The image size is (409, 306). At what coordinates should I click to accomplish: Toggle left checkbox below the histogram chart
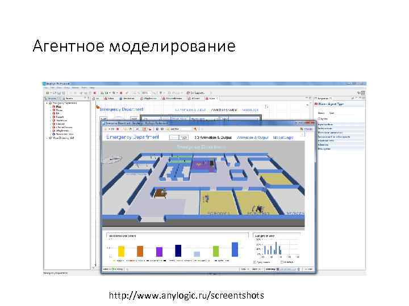(255, 262)
